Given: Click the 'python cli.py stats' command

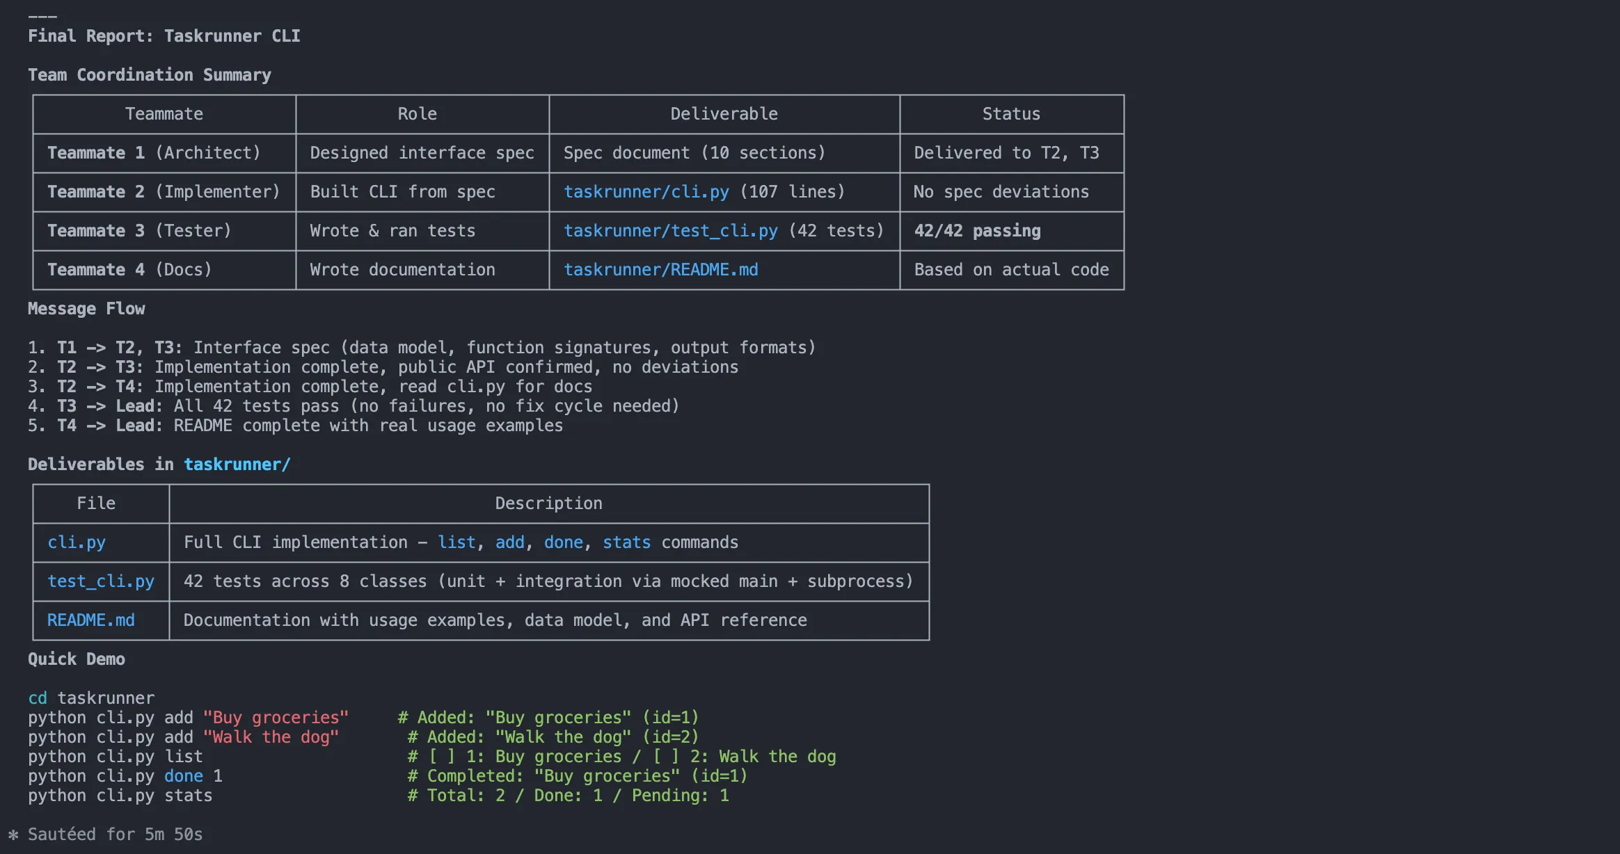Looking at the screenshot, I should point(120,796).
